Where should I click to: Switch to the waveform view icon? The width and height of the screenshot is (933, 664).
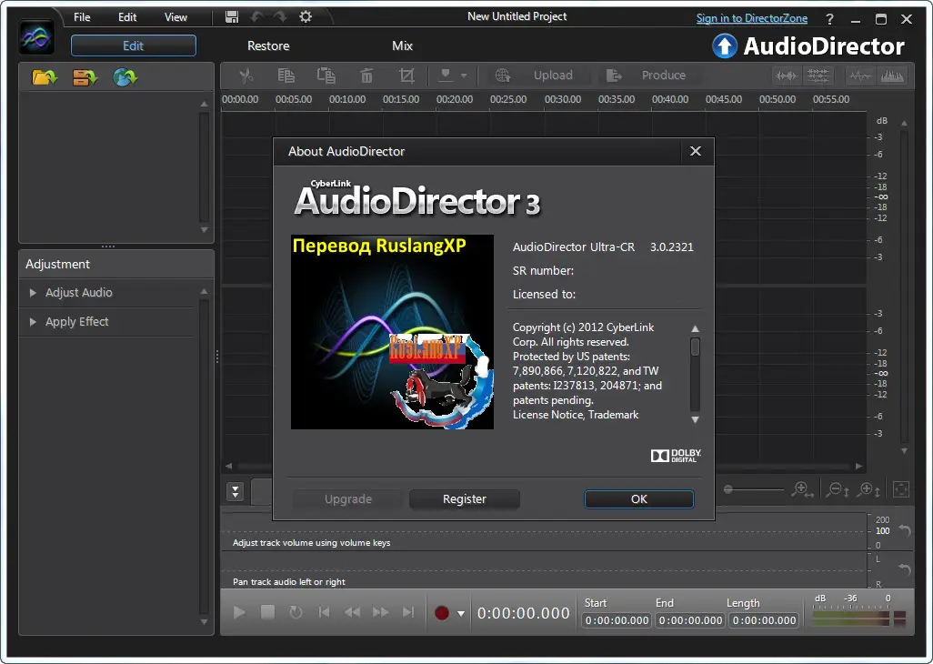(786, 75)
